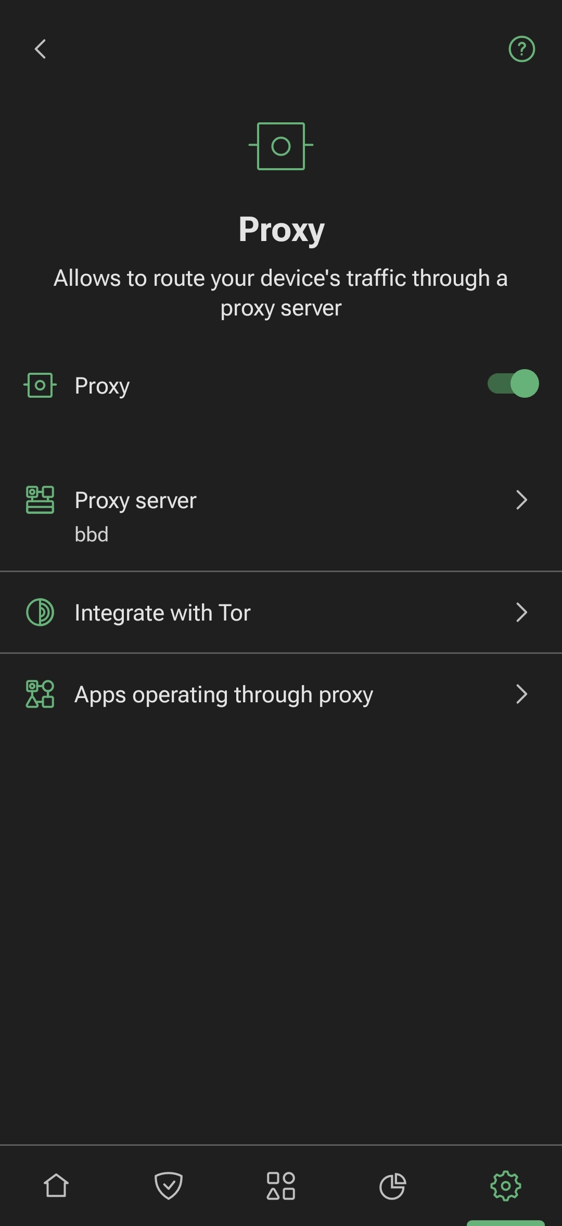The image size is (562, 1226).
Task: Tap the Proxy server label
Action: 135,500
